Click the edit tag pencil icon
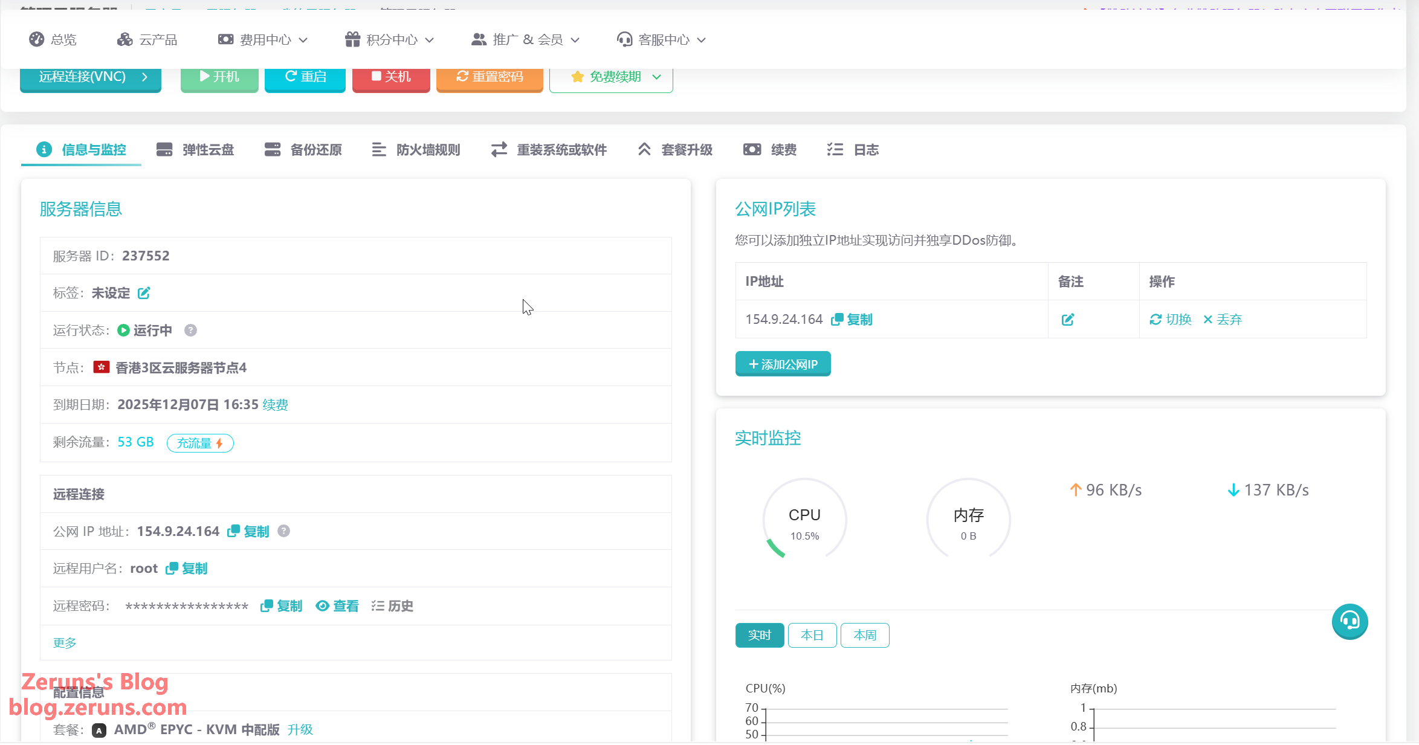The height and width of the screenshot is (745, 1419). tap(144, 294)
